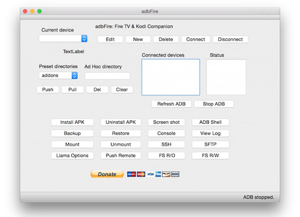Screen dimensions: 300x217
Task: Open the Preset directories addons dropdown
Action: [x=58, y=75]
